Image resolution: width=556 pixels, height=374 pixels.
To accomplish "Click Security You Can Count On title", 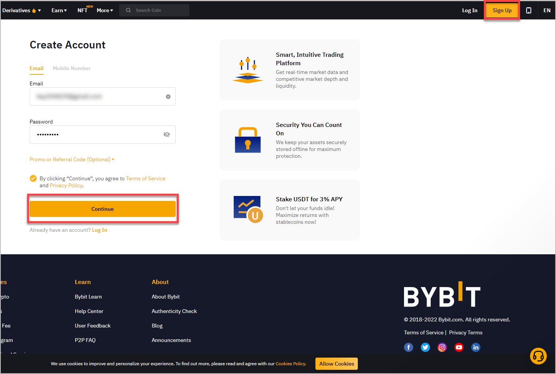I will 309,129.
